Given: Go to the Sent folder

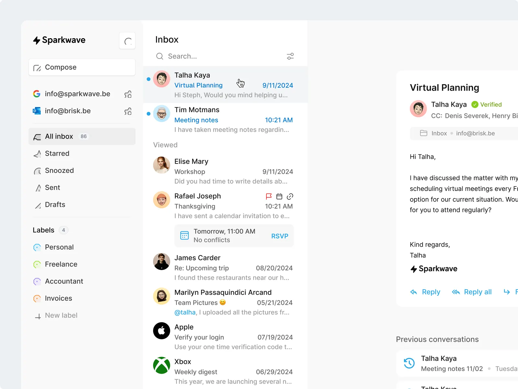Looking at the screenshot, I should point(82,188).
